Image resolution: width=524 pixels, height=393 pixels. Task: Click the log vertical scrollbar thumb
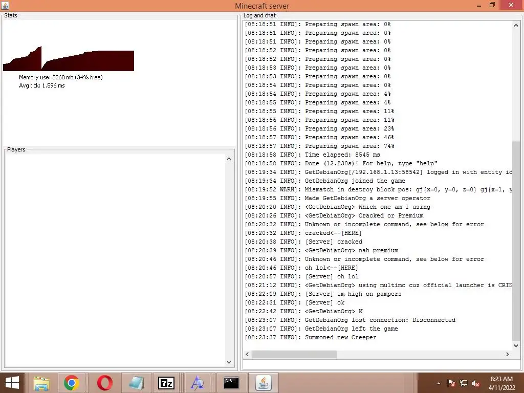click(516, 241)
